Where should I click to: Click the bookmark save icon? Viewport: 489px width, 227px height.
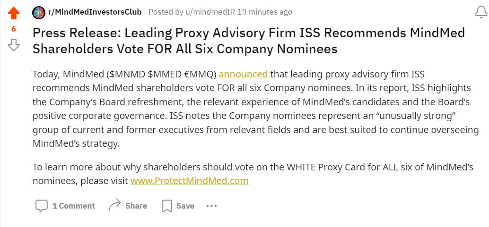[x=167, y=206]
